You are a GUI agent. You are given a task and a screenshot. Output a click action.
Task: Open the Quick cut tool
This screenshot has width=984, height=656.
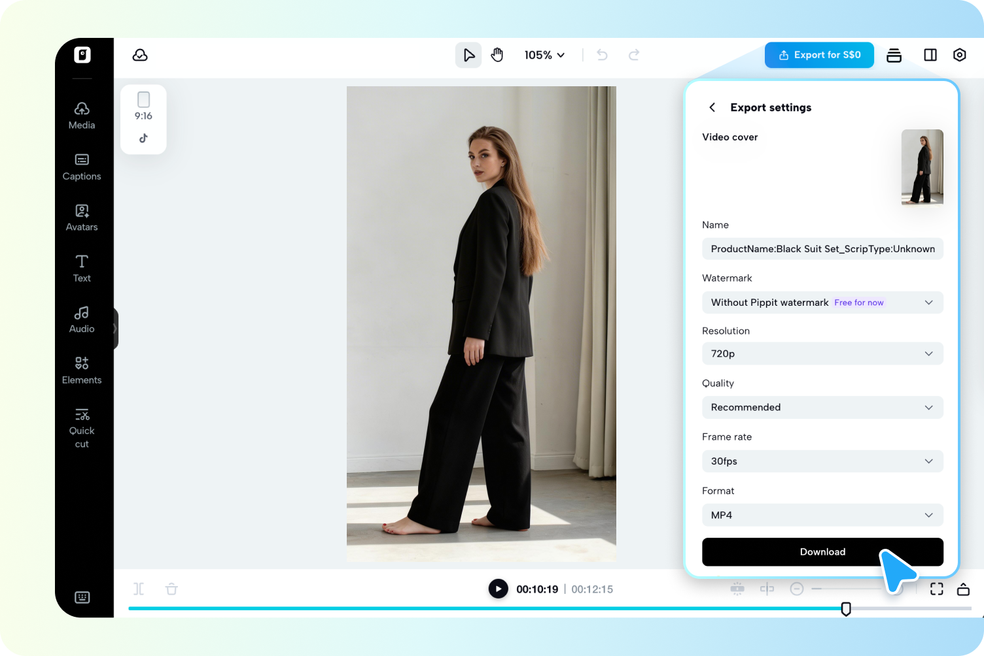click(82, 428)
